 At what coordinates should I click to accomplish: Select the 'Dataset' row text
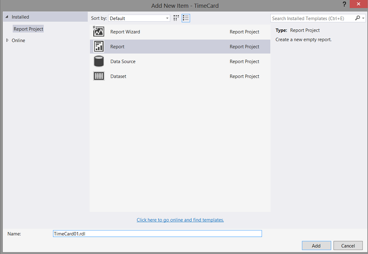coord(118,76)
